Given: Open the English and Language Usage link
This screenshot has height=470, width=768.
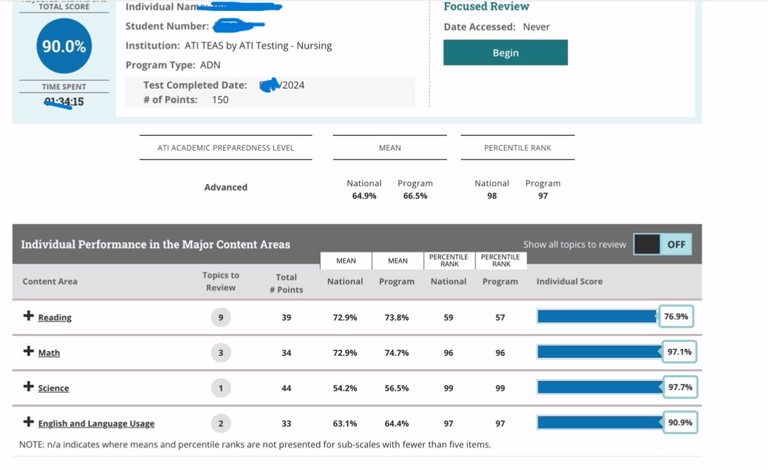Looking at the screenshot, I should tap(96, 423).
